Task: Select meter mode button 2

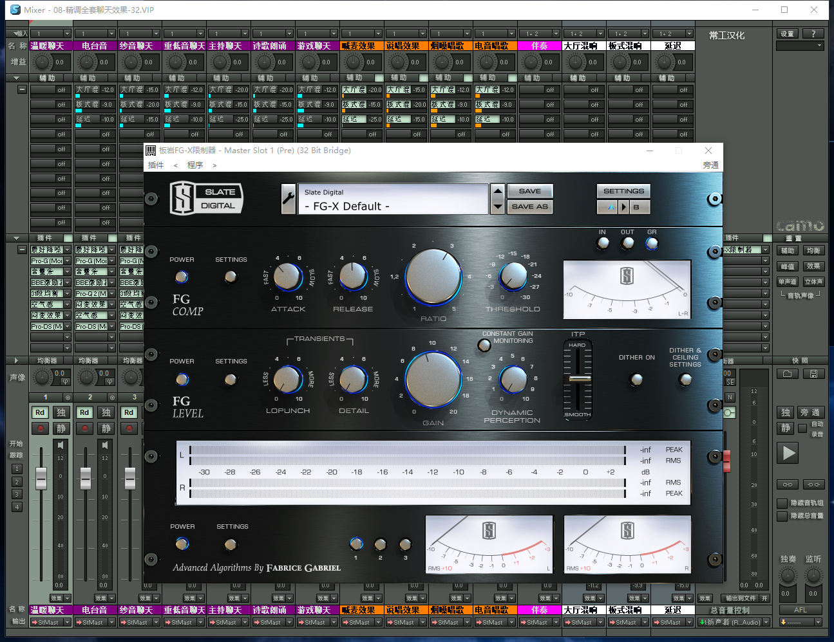Action: (x=380, y=544)
